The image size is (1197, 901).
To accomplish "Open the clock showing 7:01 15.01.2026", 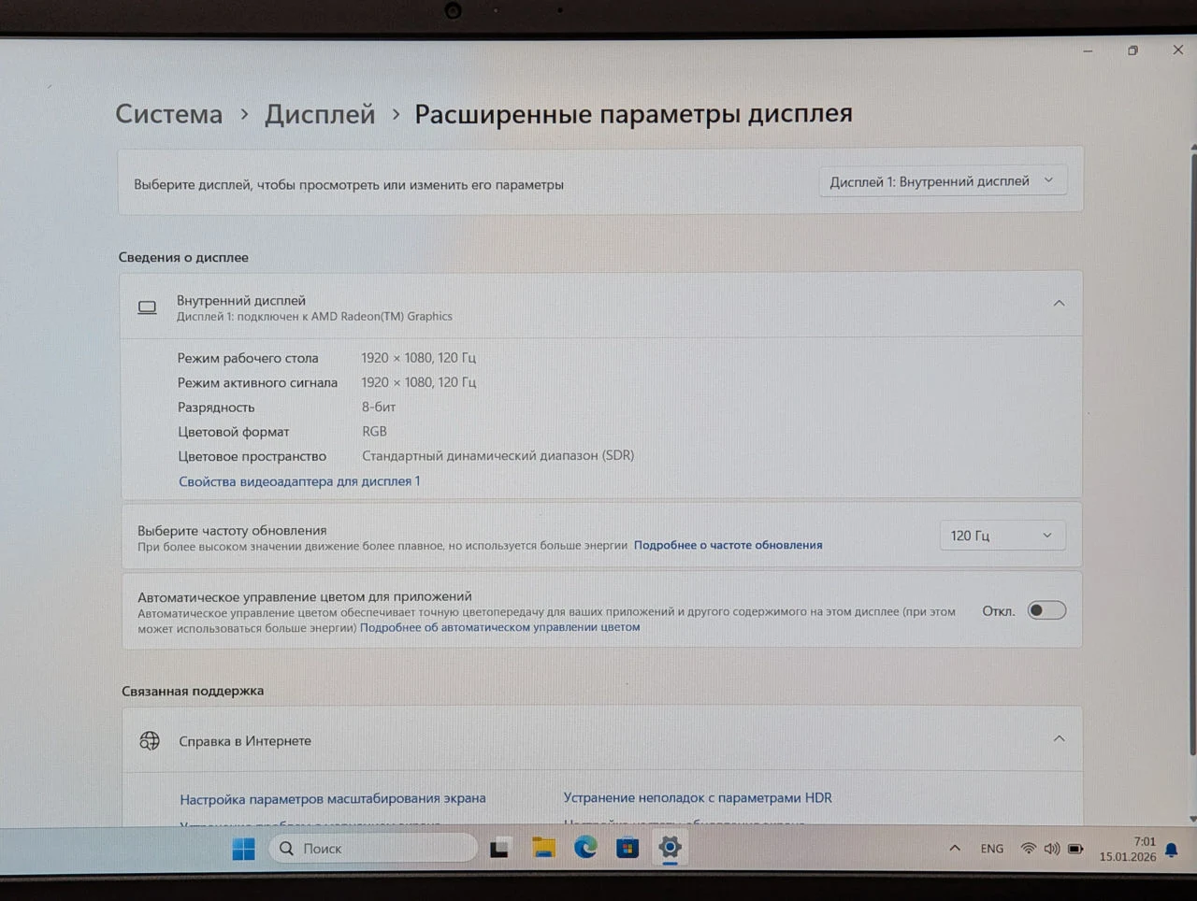I will (1128, 849).
